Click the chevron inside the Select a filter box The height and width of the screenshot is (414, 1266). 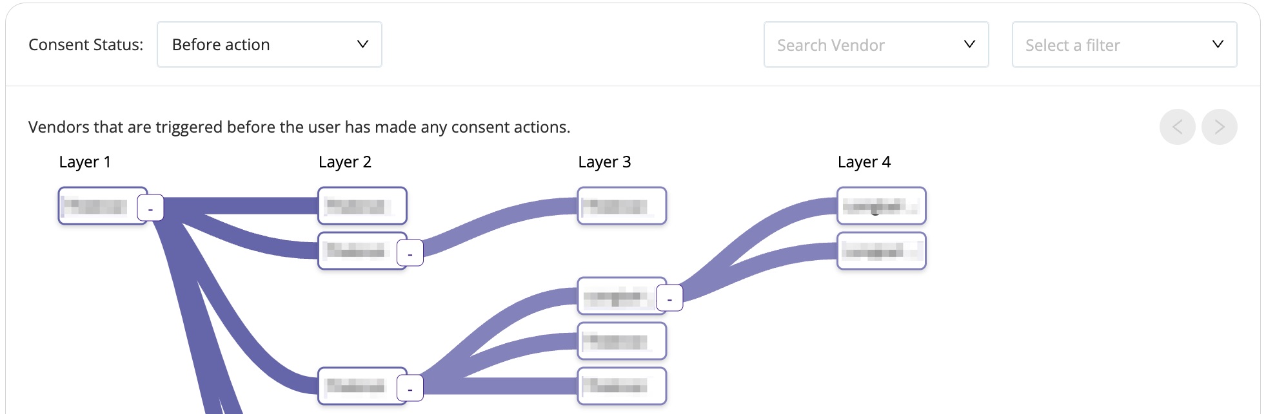1218,44
